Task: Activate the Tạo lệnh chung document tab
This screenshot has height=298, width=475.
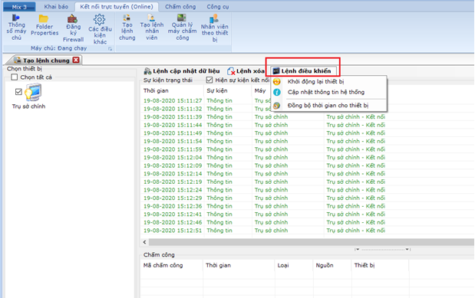Action: pyautogui.click(x=46, y=61)
